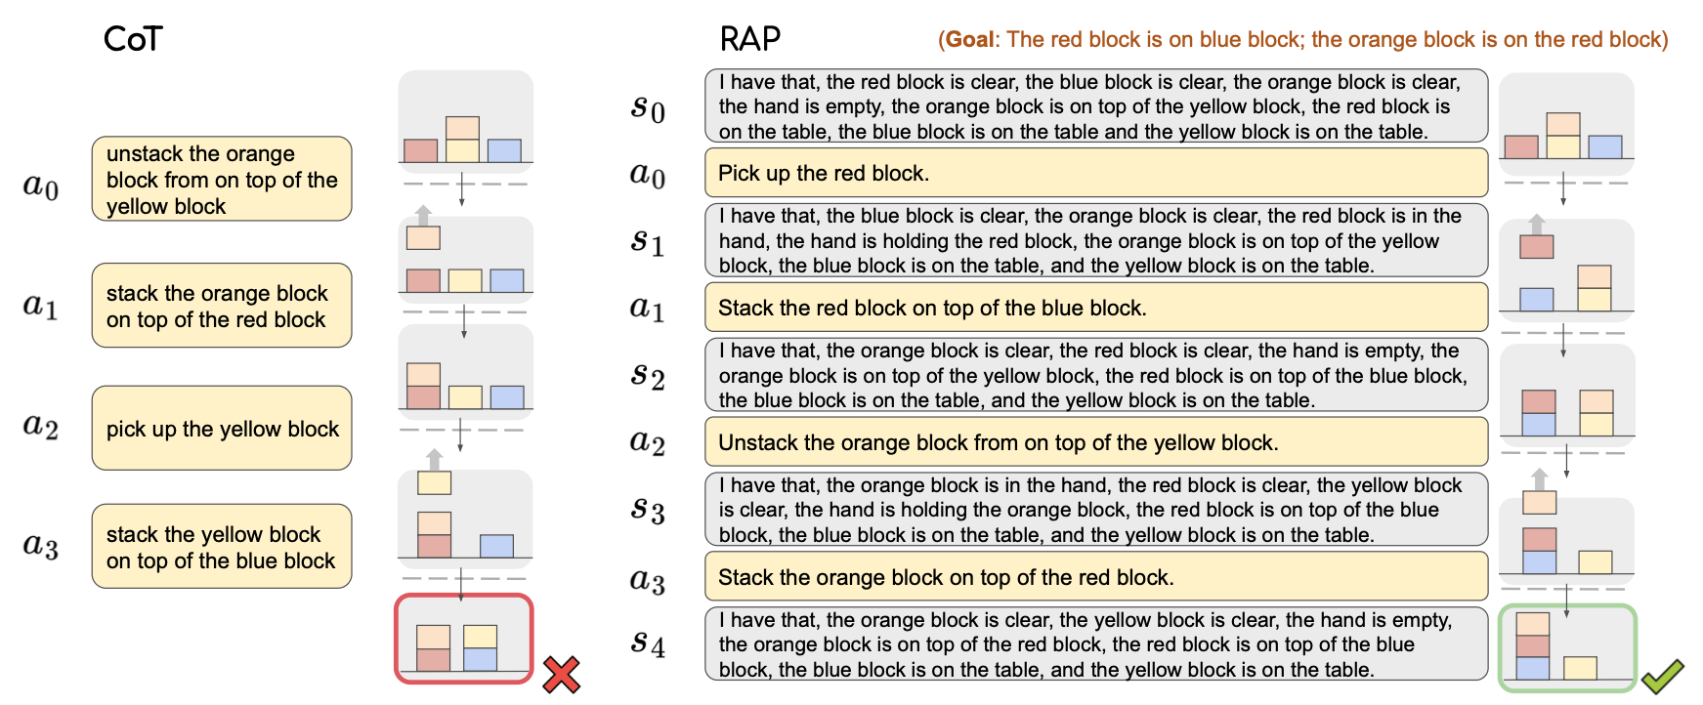Click 'Stack the orange block on top of the red block.'
The image size is (1703, 705).
pos(1096,577)
